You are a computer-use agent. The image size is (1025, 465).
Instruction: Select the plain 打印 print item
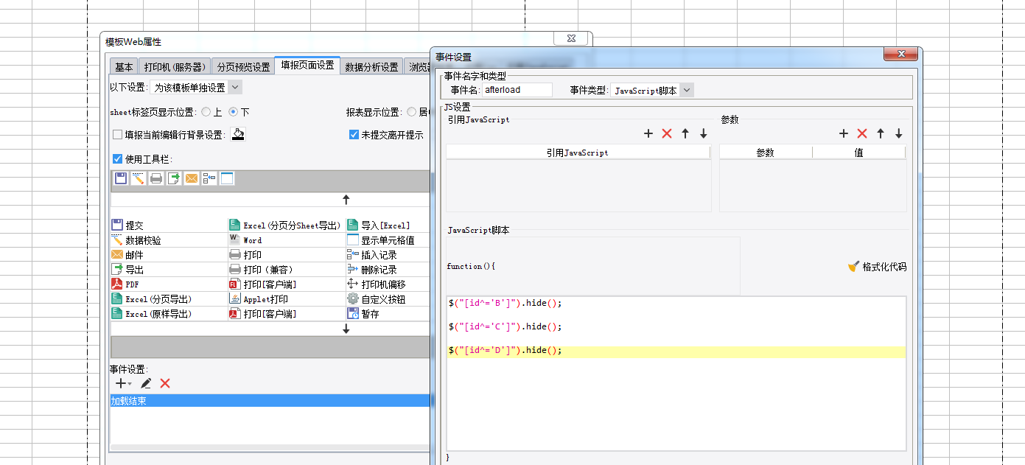245,255
